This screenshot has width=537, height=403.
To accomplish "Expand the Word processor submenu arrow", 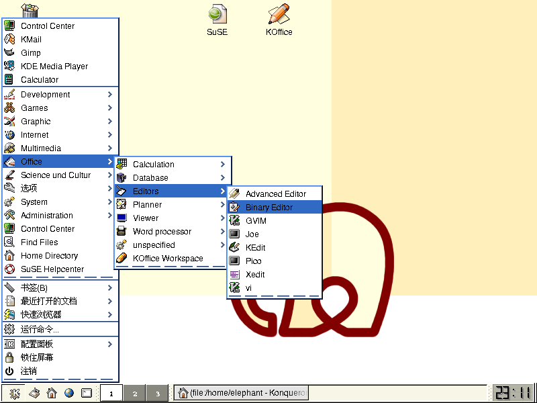I will click(223, 231).
